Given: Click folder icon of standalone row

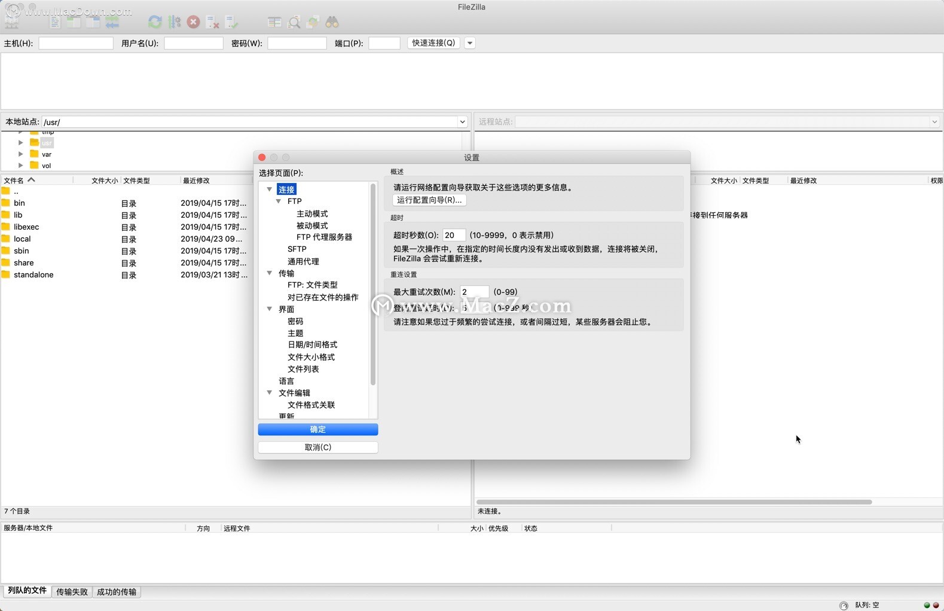Looking at the screenshot, I should click(x=6, y=274).
